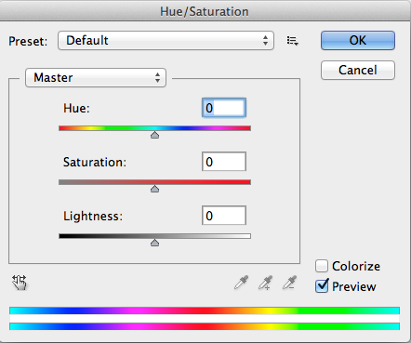This screenshot has width=411, height=343.
Task: Click the Hue slider handle
Action: (x=154, y=135)
